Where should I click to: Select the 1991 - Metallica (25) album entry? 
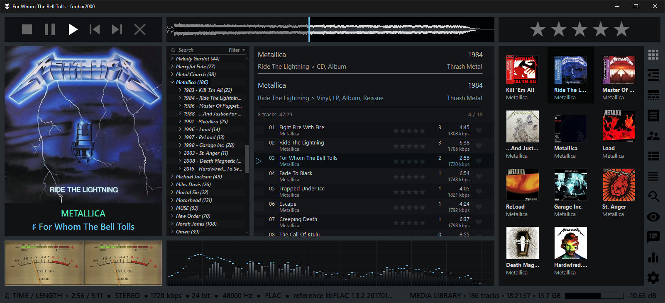[205, 122]
